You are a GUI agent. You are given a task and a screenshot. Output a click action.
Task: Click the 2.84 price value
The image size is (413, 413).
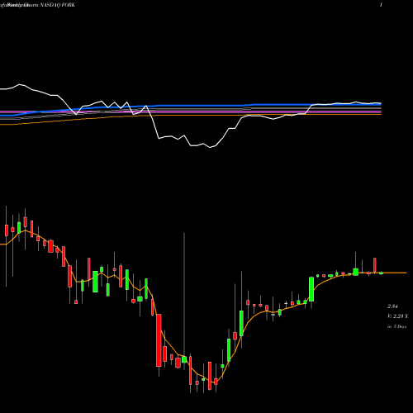[392, 306]
